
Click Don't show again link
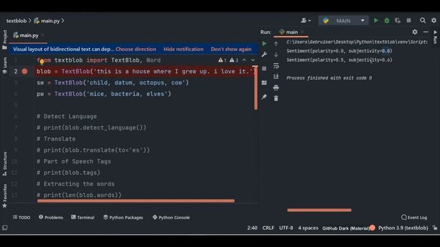[231, 49]
